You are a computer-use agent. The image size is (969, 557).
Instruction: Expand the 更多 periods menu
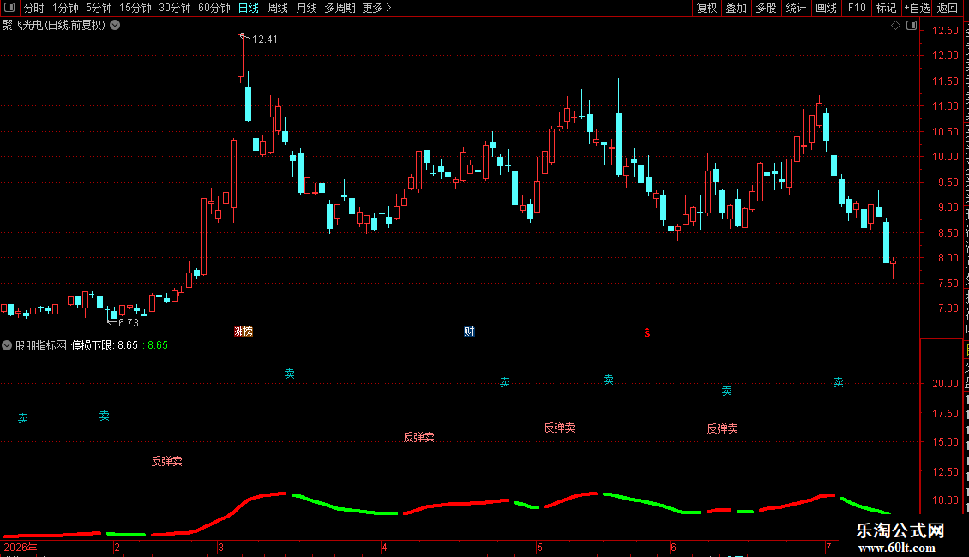377,8
